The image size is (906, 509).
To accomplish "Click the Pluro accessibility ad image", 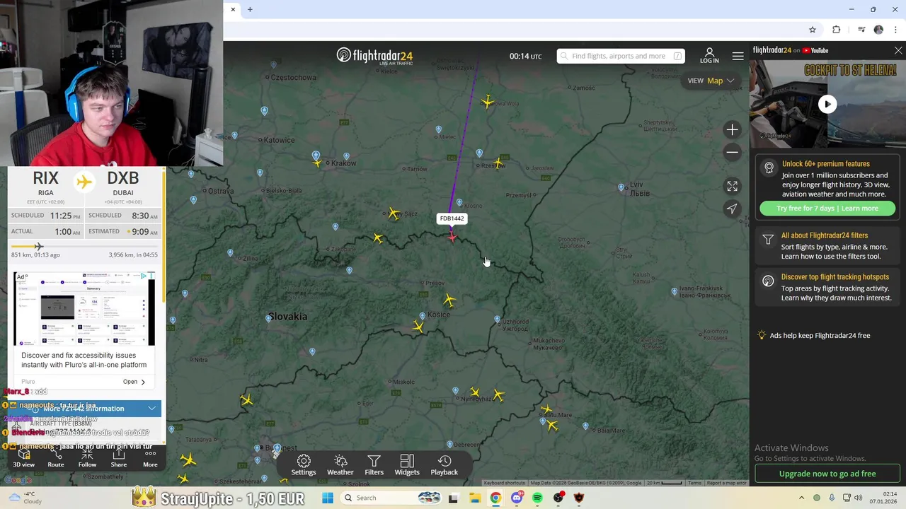I will (x=84, y=309).
